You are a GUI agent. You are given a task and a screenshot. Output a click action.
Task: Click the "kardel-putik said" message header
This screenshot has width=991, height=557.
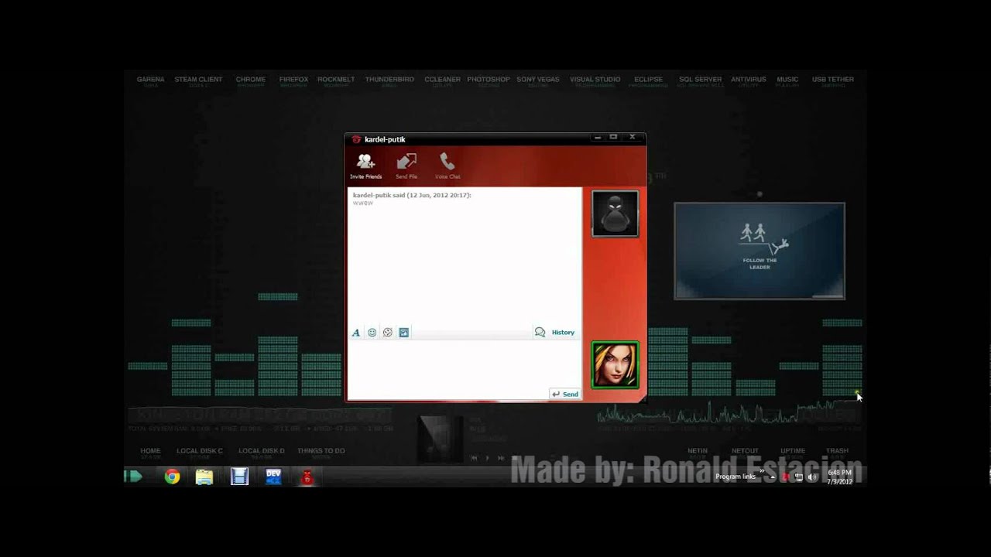coord(412,195)
